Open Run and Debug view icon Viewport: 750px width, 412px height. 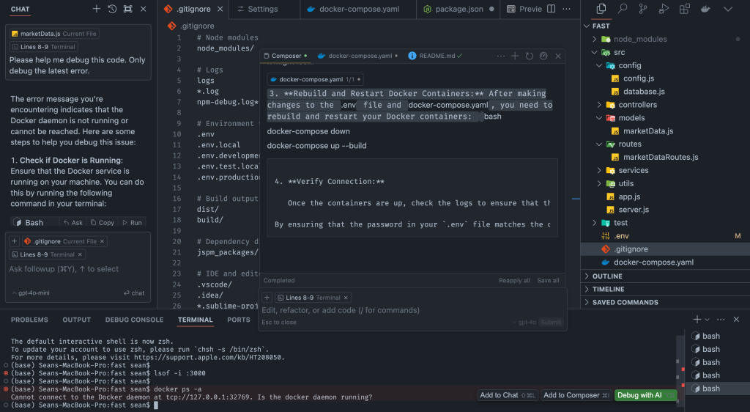click(x=664, y=9)
